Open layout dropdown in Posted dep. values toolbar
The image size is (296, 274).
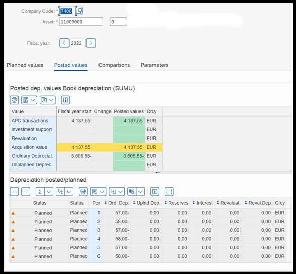29,100
